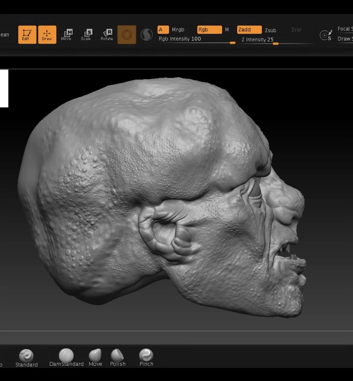Click the Scale transform icon

(86, 35)
